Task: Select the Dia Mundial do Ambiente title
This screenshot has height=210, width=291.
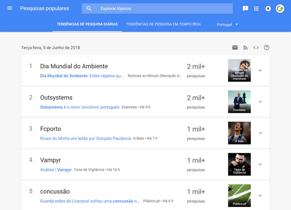Action: click(74, 66)
